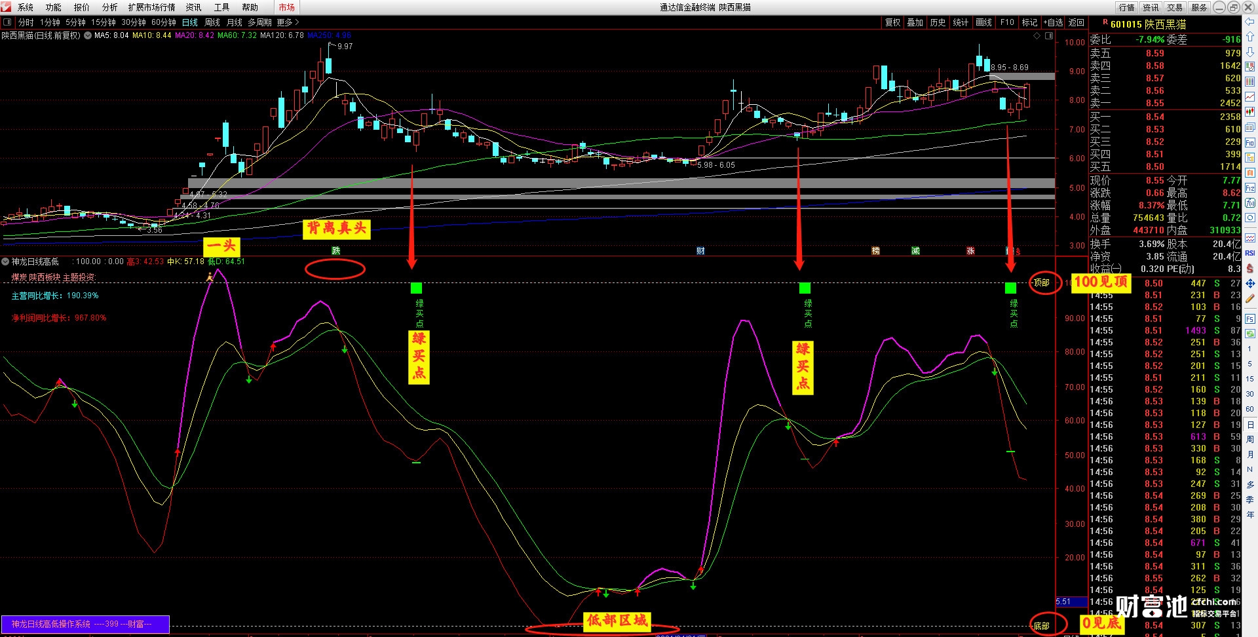The image size is (1258, 637).
Task: Click the blue four-way move icon
Action: (x=1250, y=283)
